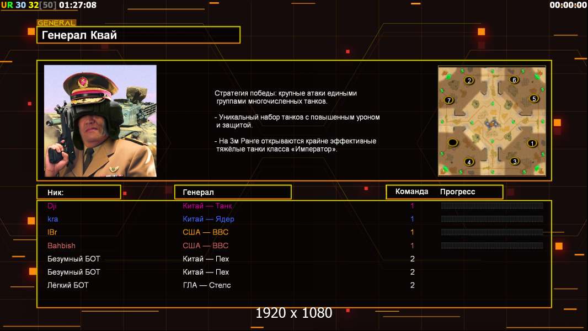The height and width of the screenshot is (331, 588).
Task: Pick start position 7 on the minimap
Action: [449, 100]
